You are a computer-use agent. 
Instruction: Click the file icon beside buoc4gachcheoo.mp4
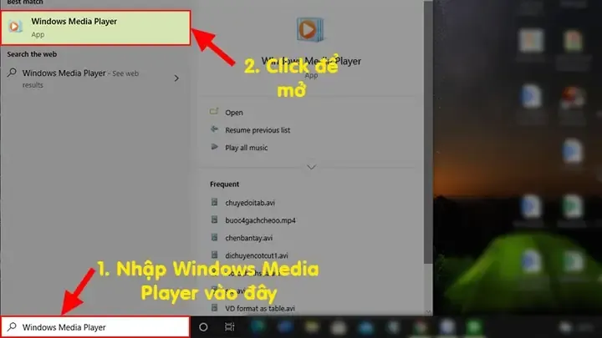coord(215,219)
